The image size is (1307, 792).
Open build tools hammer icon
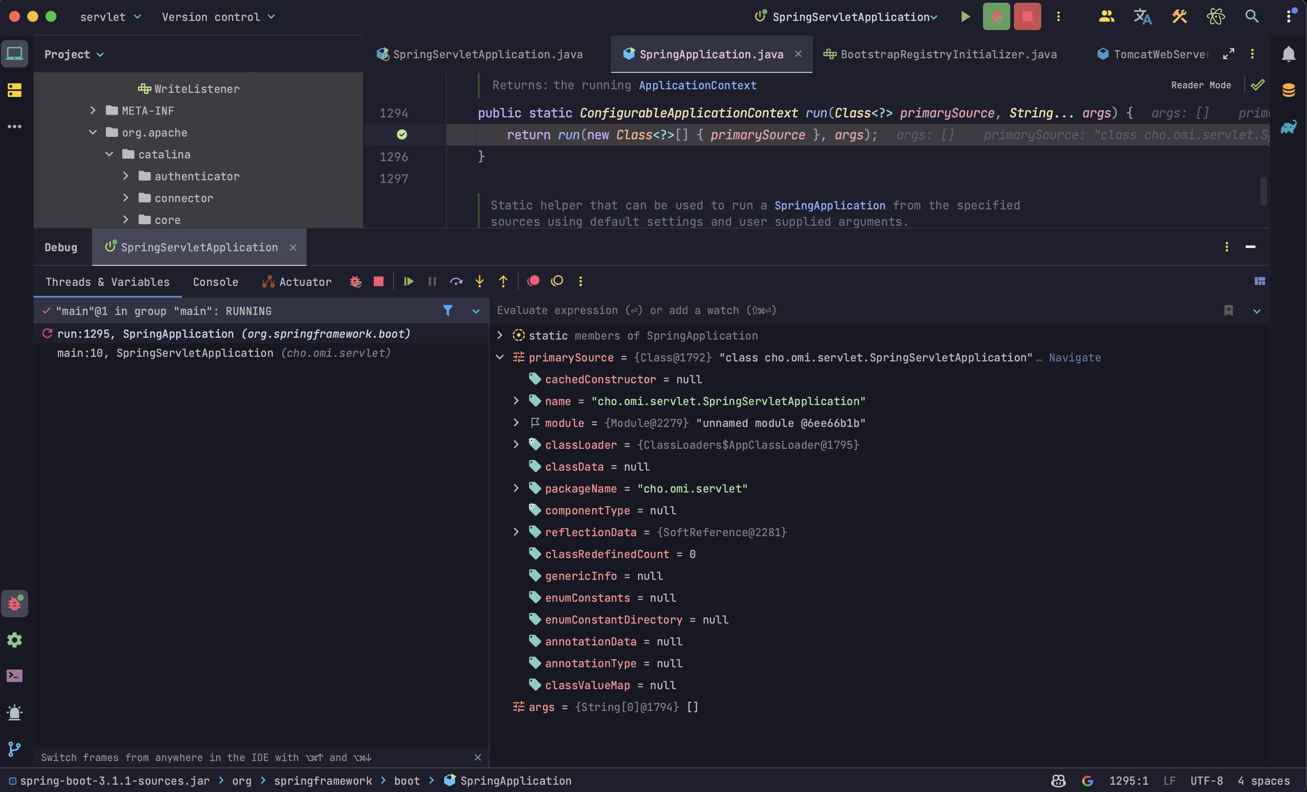tap(1179, 16)
